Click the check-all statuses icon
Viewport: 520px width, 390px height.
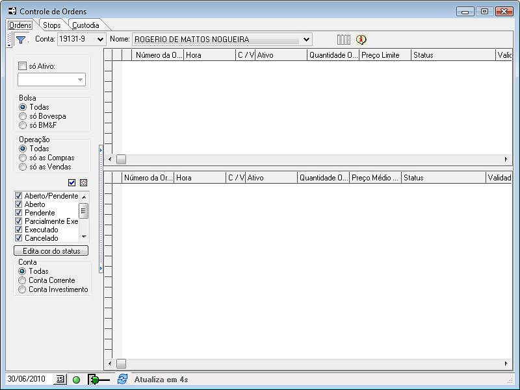point(72,183)
